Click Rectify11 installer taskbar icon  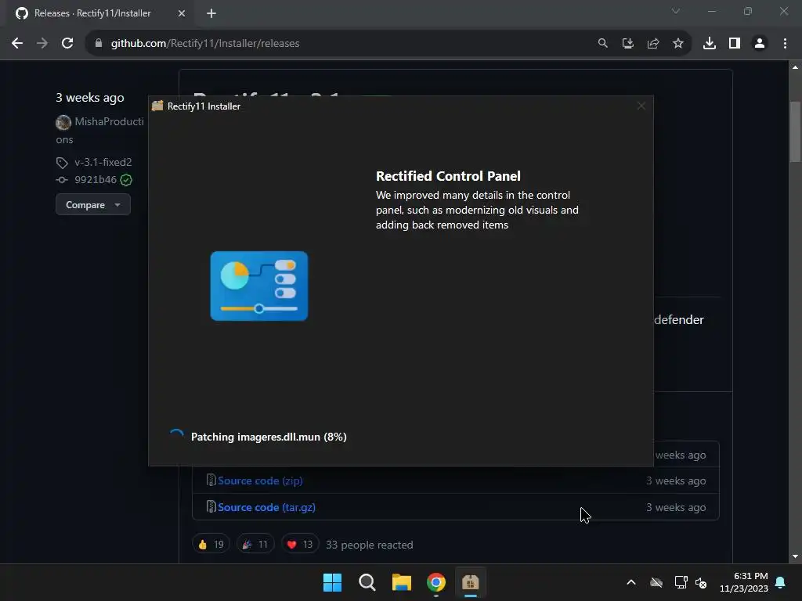click(x=470, y=582)
